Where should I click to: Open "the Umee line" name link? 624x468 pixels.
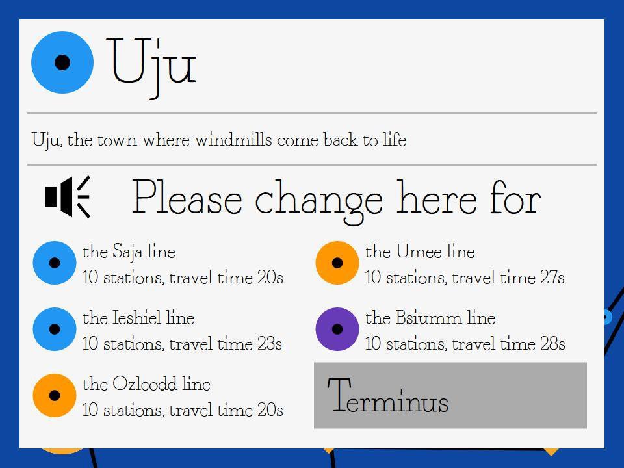pyautogui.click(x=420, y=252)
